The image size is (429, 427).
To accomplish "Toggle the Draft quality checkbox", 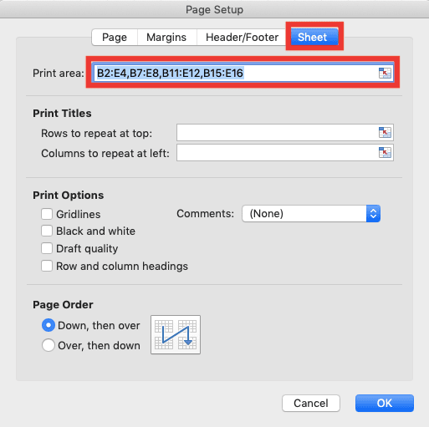I will pyautogui.click(x=47, y=248).
